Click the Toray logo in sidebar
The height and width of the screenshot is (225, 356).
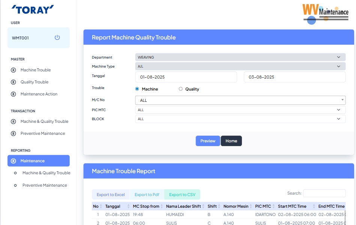33,9
